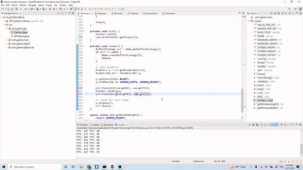The height and width of the screenshot is (170, 303).
Task: Collapse the SuperMarioBros project node
Action: coord(2,17)
